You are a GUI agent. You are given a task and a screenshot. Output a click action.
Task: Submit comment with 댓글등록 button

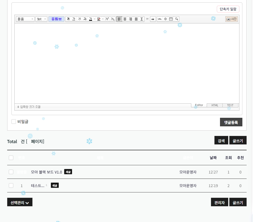[231, 122]
